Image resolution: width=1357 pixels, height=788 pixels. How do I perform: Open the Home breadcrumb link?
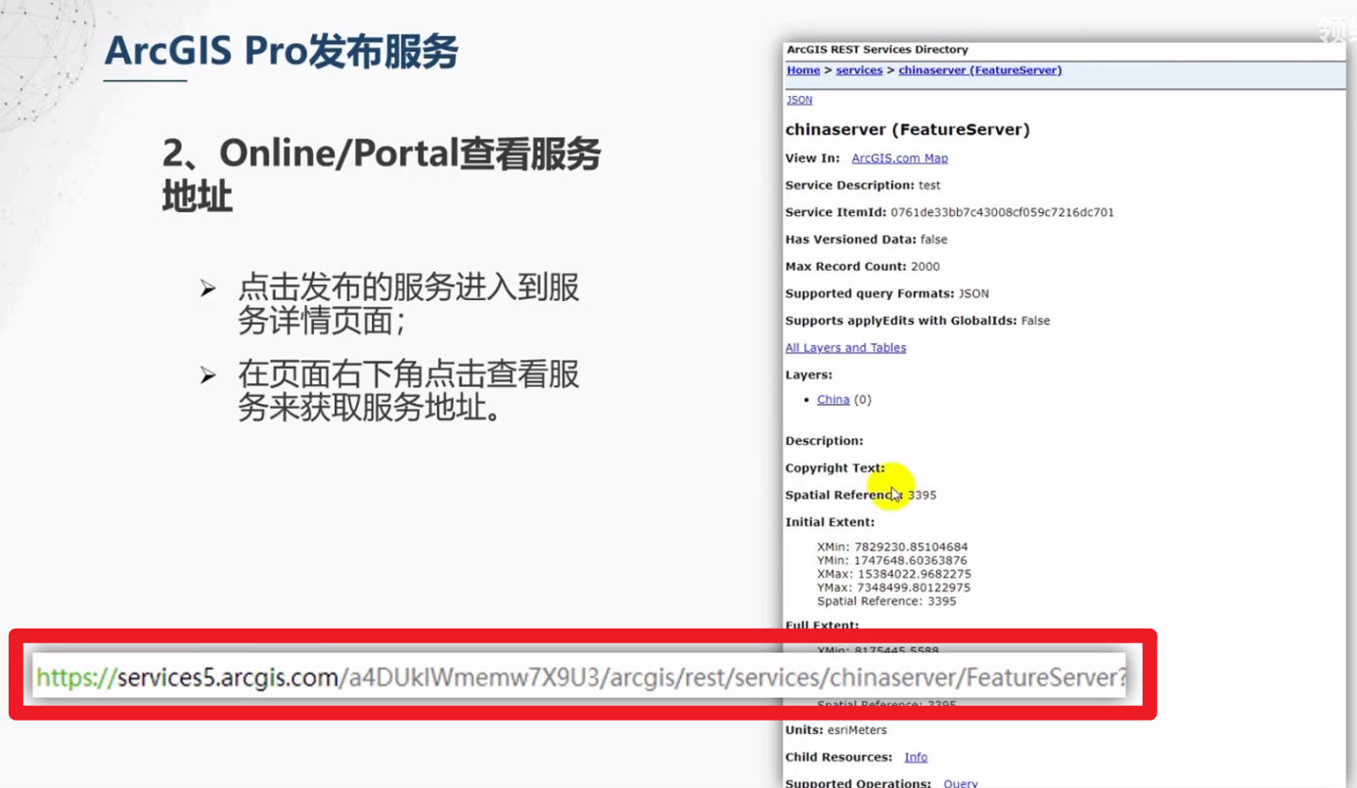803,70
